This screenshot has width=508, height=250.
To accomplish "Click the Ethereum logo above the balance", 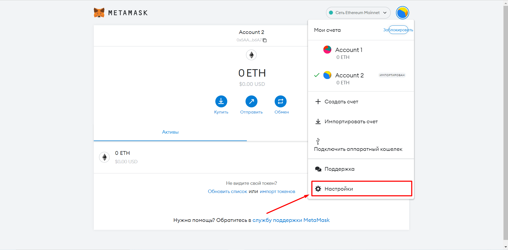I will [251, 55].
